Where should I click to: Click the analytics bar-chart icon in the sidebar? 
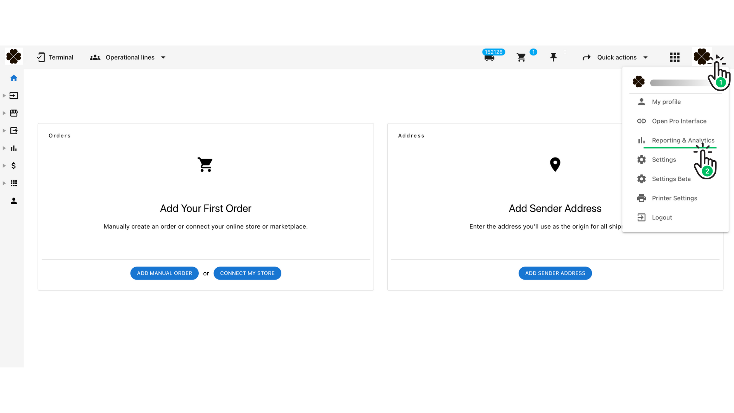(x=13, y=148)
